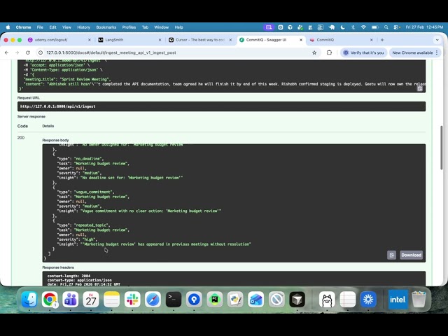Viewport: 448px width, 336px height.
Task: Open Spotlight search in the menu bar
Action: (x=386, y=27)
